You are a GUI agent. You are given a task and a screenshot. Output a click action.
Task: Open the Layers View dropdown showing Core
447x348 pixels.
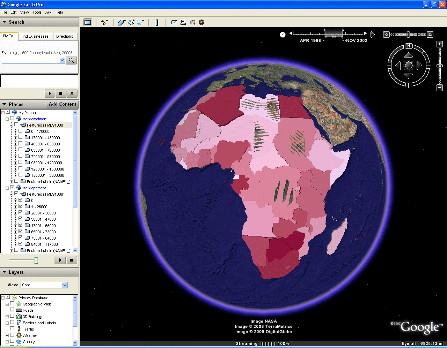(44, 285)
